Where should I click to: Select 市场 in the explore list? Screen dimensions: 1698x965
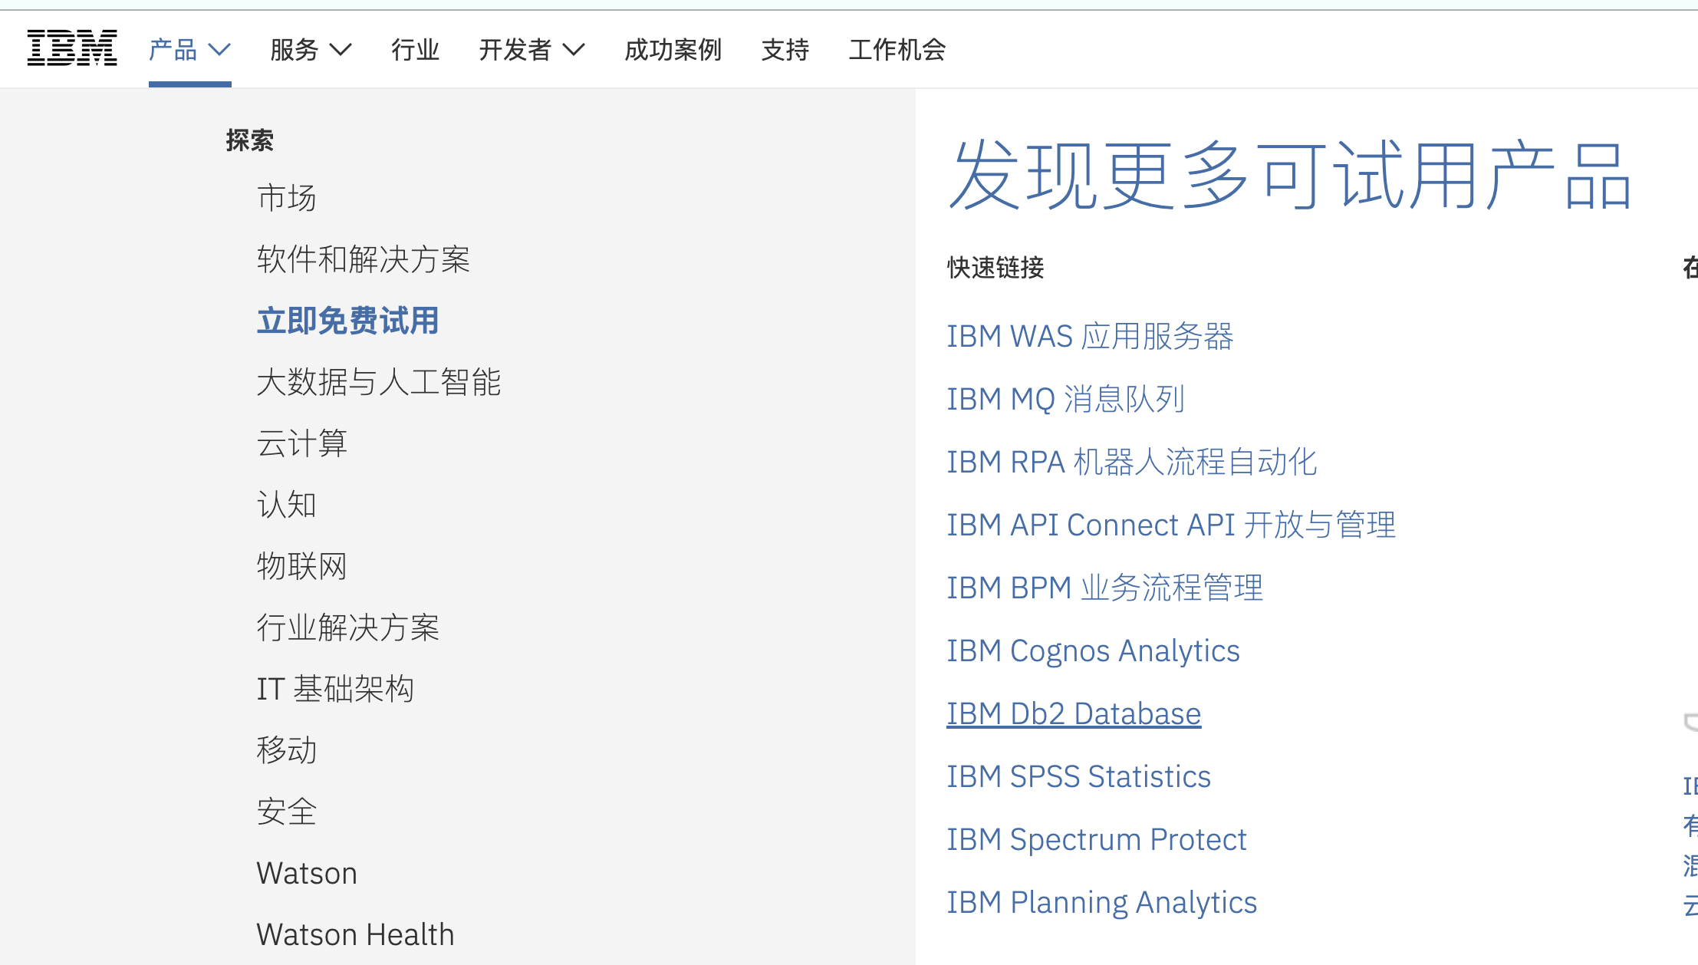click(x=286, y=197)
